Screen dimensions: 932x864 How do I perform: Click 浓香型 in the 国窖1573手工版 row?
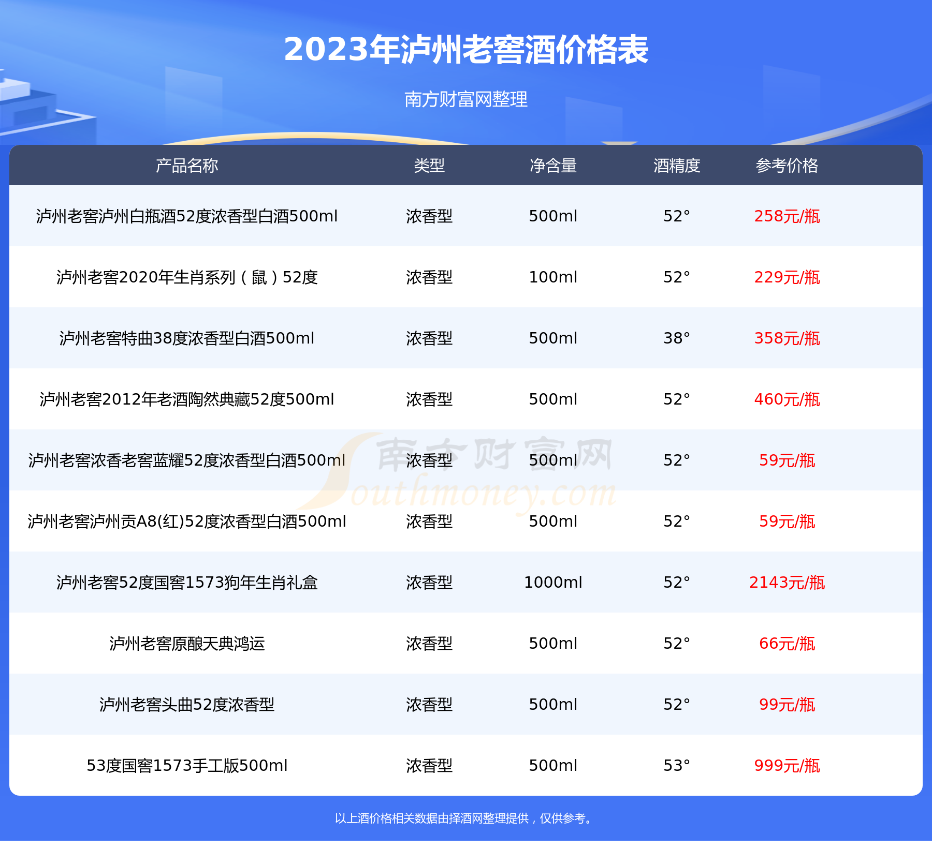coord(429,765)
